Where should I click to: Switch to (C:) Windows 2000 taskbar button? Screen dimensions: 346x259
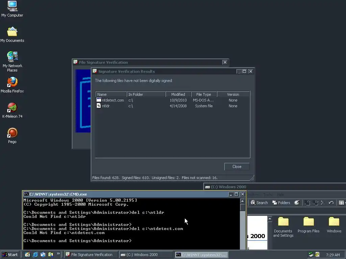tap(146, 255)
